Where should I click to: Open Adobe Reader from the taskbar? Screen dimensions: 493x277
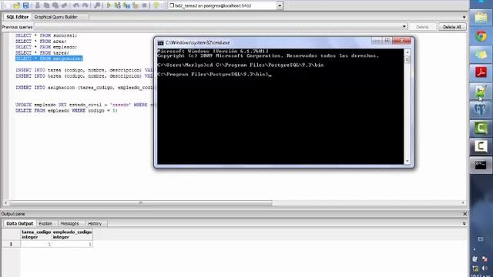point(481,72)
